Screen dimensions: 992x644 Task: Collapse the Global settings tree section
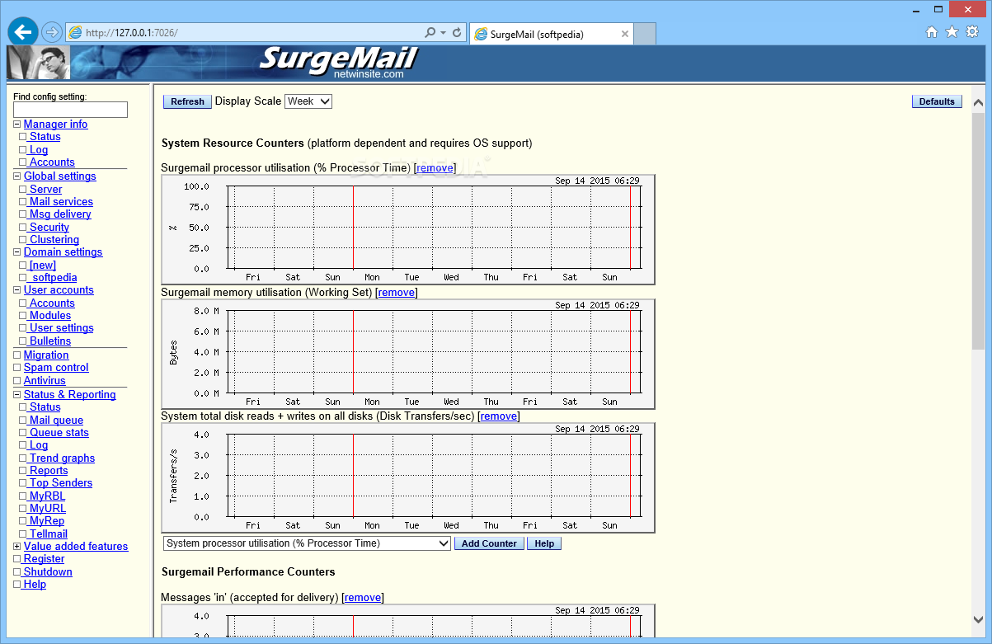[16, 176]
